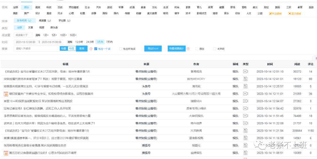Image resolution: width=317 pixels, height=159 pixels.
Task: Filter content type to 视频
Action: click(x=42, y=28)
